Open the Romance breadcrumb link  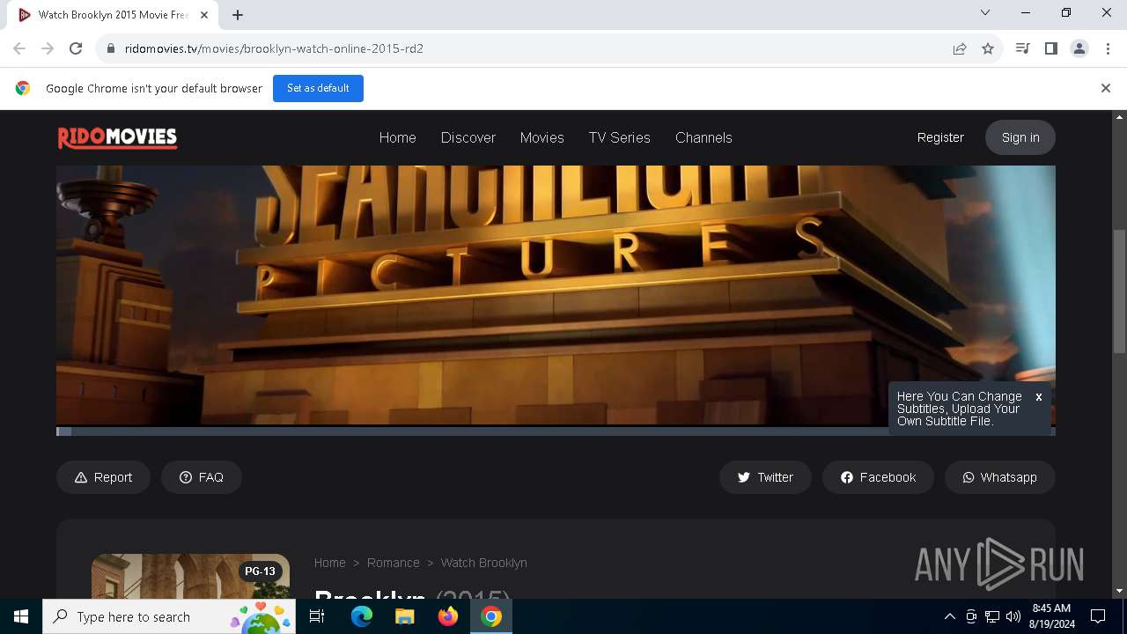point(393,563)
